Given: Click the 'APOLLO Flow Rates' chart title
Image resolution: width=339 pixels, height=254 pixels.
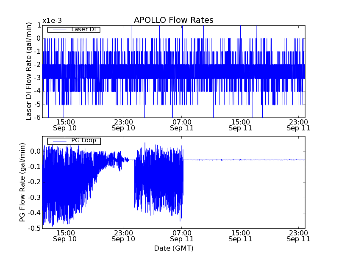Looking at the screenshot, I should [174, 20].
